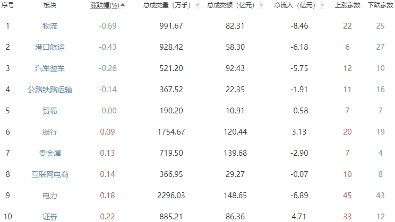Open the 银行 sector link
This screenshot has height=222, width=395.
tap(50, 132)
